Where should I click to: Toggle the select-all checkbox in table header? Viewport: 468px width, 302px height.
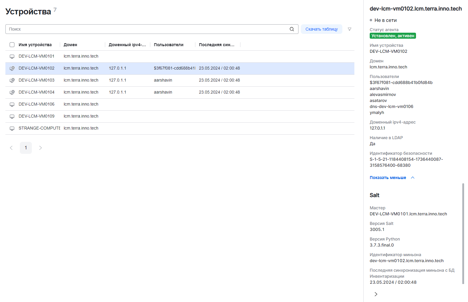(x=12, y=45)
